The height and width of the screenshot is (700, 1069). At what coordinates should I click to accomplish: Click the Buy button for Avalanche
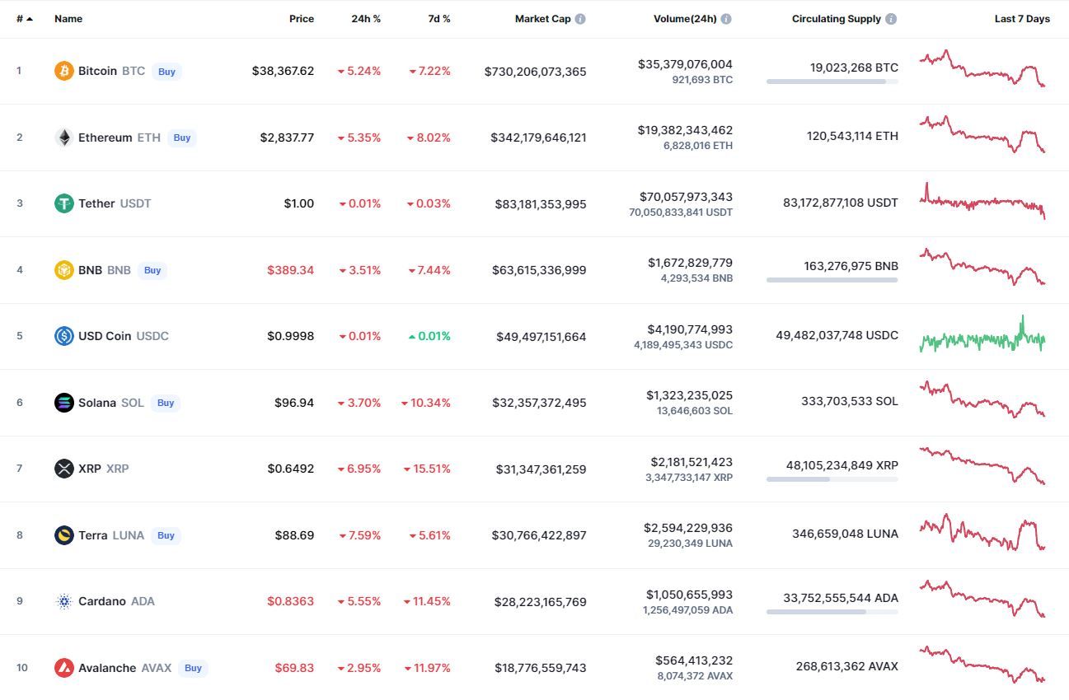pos(193,668)
